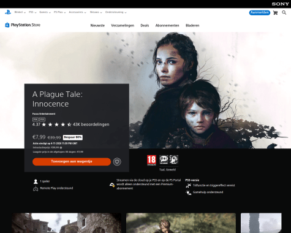The image size is (291, 233).
Task: Click the Taal, Geweld rating description
Action: 167,170
